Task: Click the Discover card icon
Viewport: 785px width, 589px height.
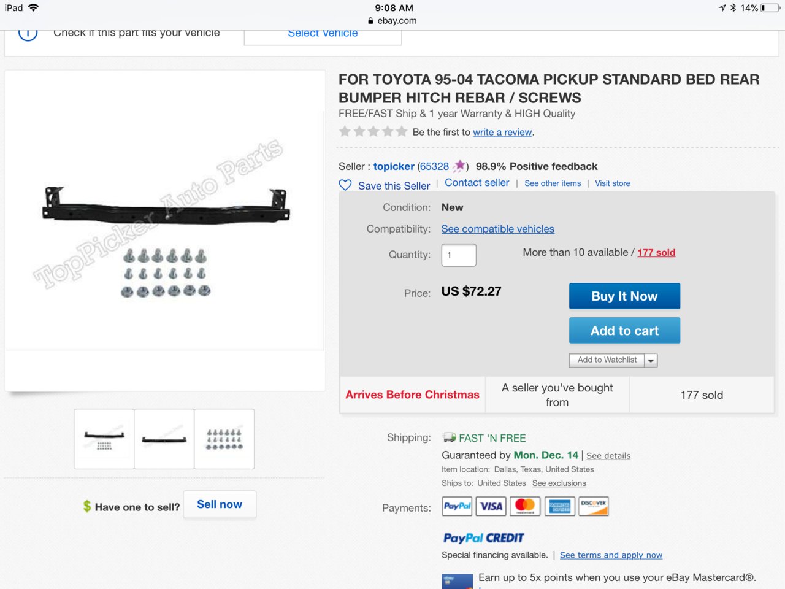Action: pos(593,506)
